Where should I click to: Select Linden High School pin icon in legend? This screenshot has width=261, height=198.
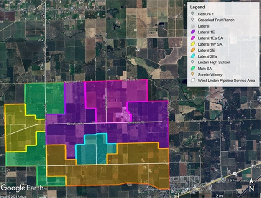pos(192,62)
